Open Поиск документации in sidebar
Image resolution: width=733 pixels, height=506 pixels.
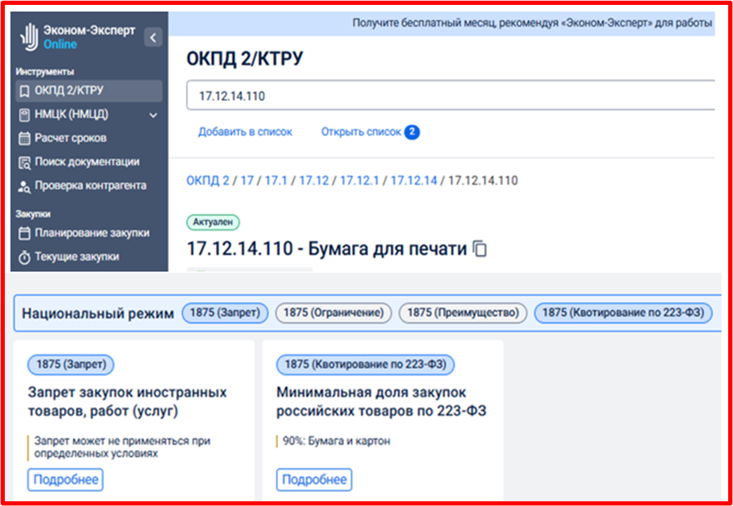click(87, 162)
